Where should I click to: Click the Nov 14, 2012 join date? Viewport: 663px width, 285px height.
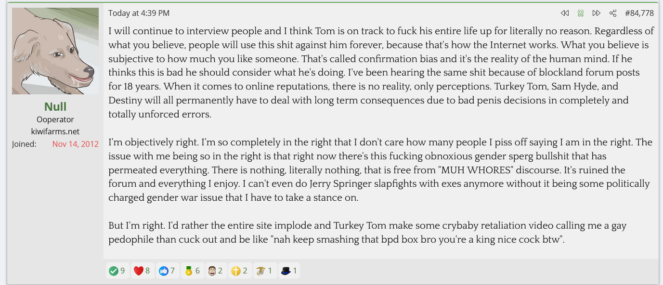click(x=75, y=144)
